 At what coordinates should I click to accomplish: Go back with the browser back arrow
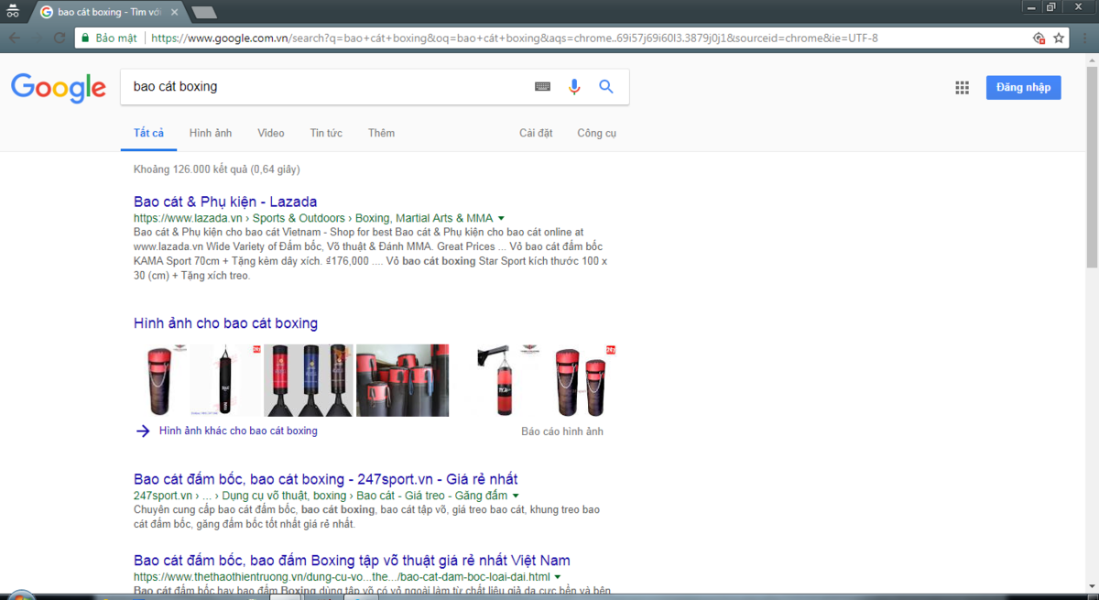[x=15, y=38]
